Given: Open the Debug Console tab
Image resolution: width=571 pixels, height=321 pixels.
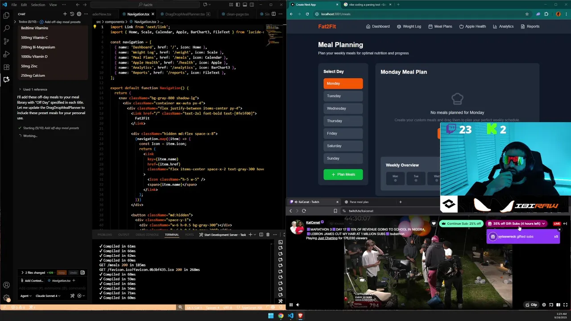Looking at the screenshot, I should 147,235.
